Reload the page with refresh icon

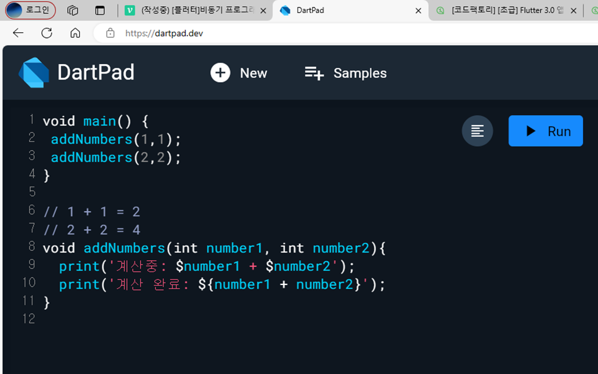tap(47, 33)
